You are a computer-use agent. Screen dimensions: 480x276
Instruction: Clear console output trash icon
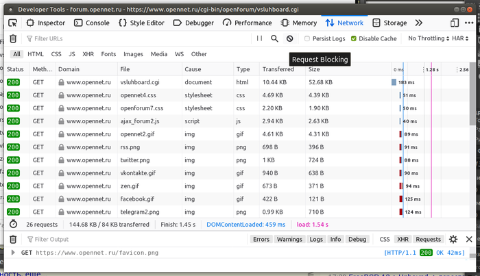coord(13,239)
